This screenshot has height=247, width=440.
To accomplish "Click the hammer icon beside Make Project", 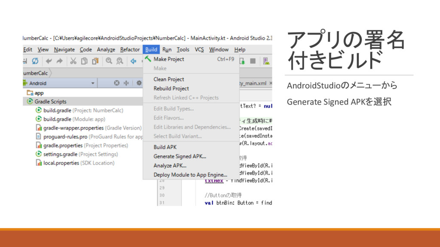I will (x=148, y=59).
